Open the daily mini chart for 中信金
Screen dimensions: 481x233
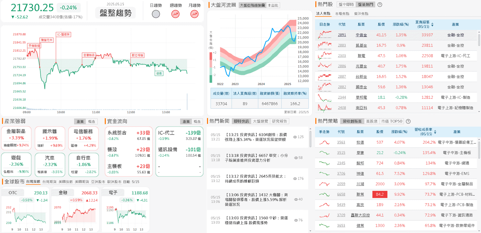point(325,35)
